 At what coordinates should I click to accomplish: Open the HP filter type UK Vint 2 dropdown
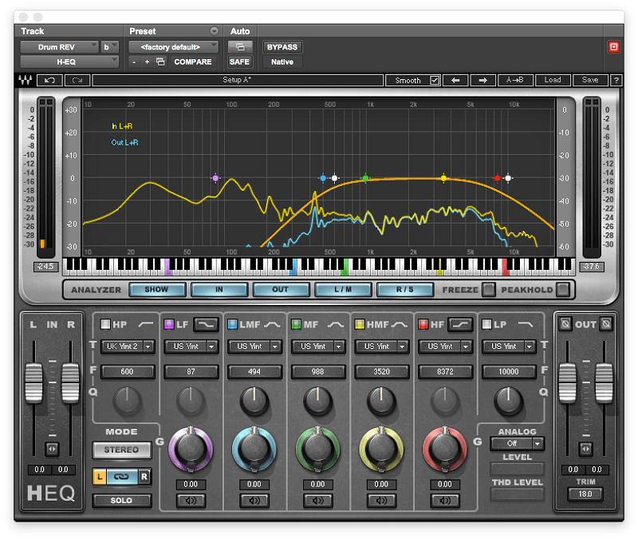128,347
